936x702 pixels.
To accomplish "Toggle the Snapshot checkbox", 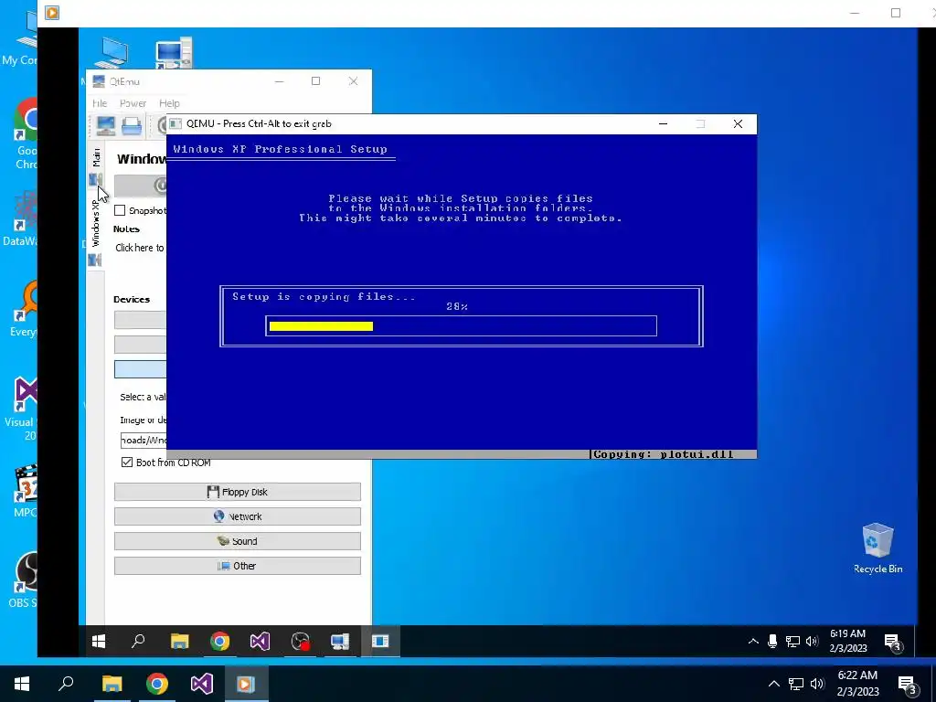I will (x=120, y=210).
